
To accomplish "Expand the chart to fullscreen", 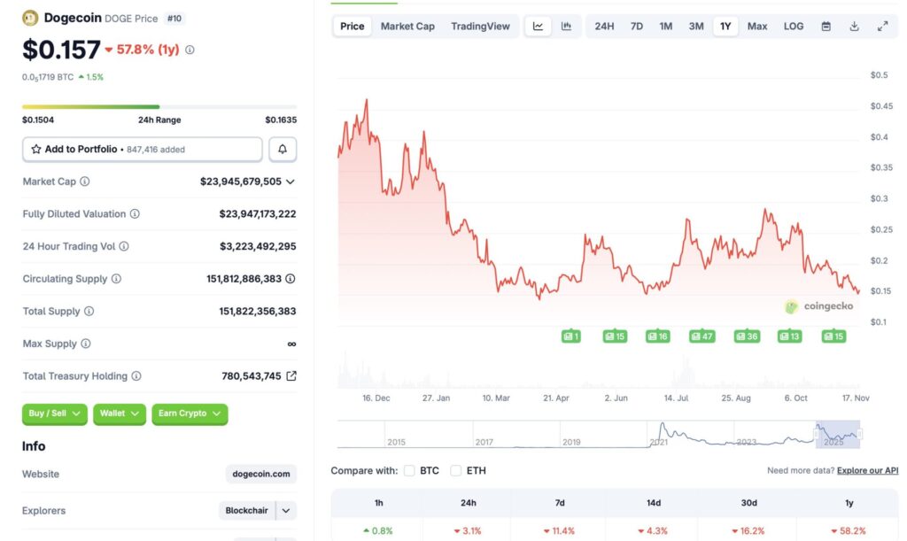I will (x=882, y=26).
